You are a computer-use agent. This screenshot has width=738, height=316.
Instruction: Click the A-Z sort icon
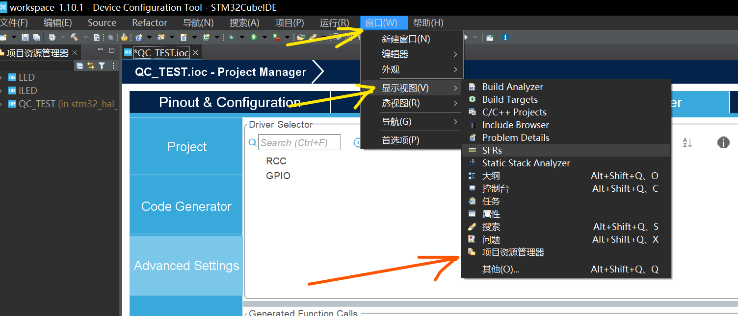[x=687, y=142]
